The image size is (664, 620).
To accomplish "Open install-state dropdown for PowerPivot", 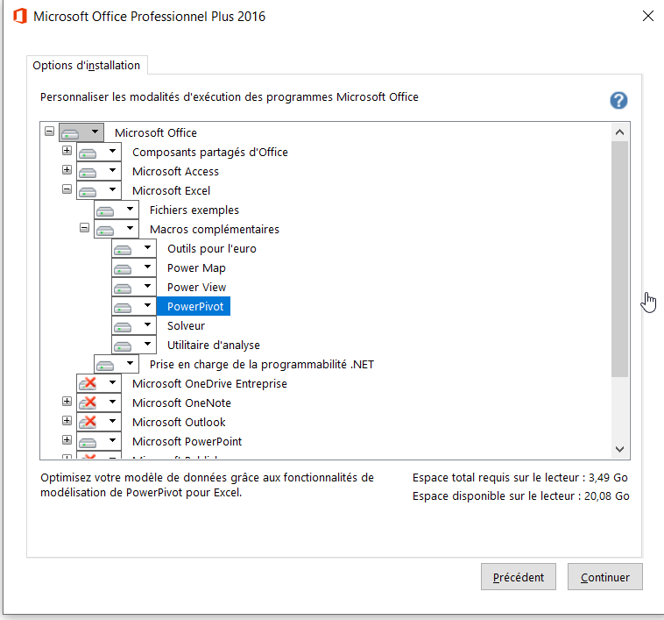I will tap(134, 306).
